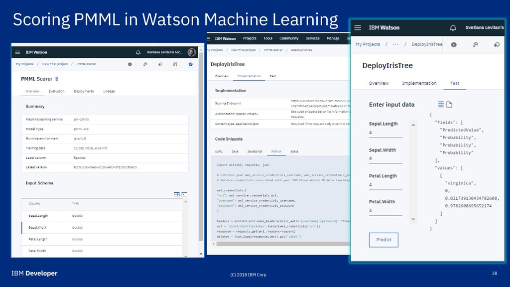Open Community menu in middle window navbar
The width and height of the screenshot is (510, 287).
click(x=289, y=38)
